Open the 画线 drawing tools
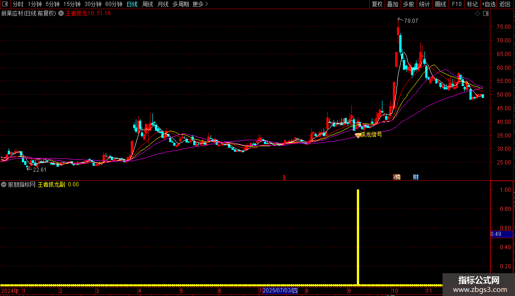The image size is (515, 296). coord(440,4)
